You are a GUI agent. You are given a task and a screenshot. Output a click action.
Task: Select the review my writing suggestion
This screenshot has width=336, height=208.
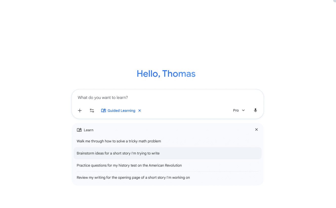[133, 177]
